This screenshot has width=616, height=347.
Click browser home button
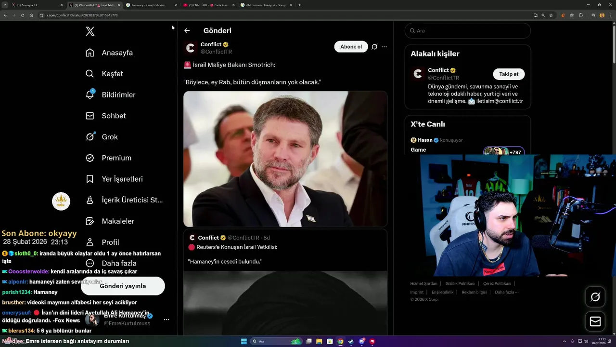click(x=31, y=15)
